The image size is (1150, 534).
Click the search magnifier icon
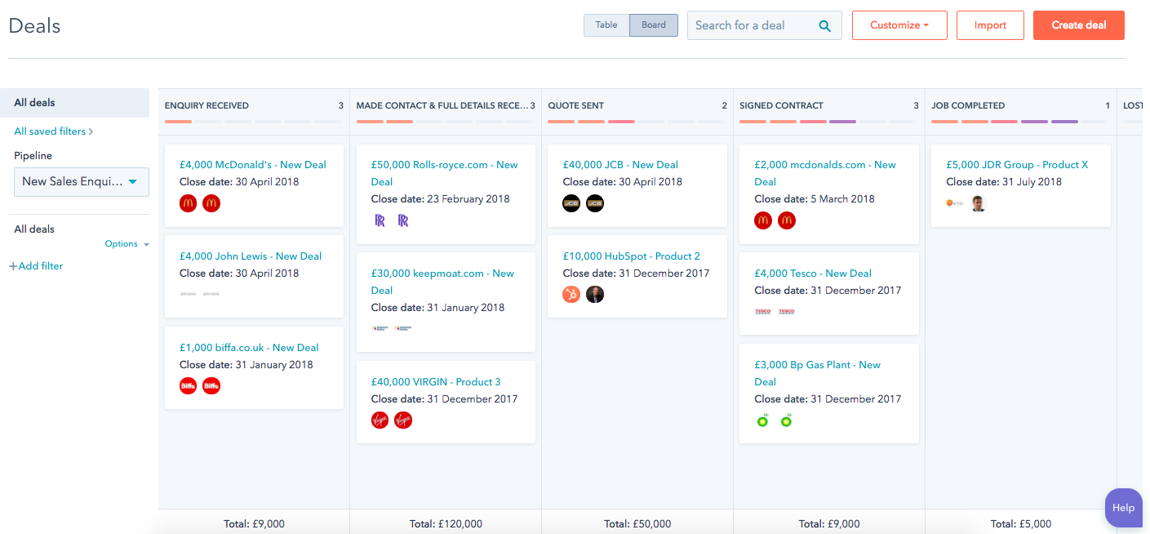click(x=825, y=26)
